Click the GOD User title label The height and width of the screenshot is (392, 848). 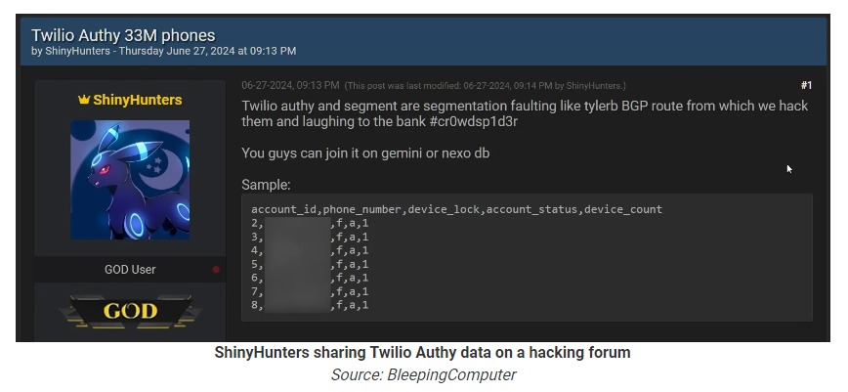[x=130, y=269]
